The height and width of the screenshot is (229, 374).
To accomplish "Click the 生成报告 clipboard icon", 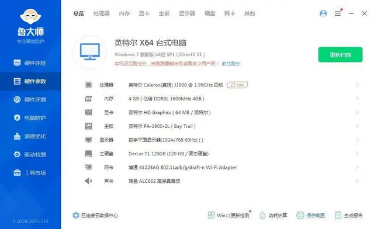I will pyautogui.click(x=338, y=216).
